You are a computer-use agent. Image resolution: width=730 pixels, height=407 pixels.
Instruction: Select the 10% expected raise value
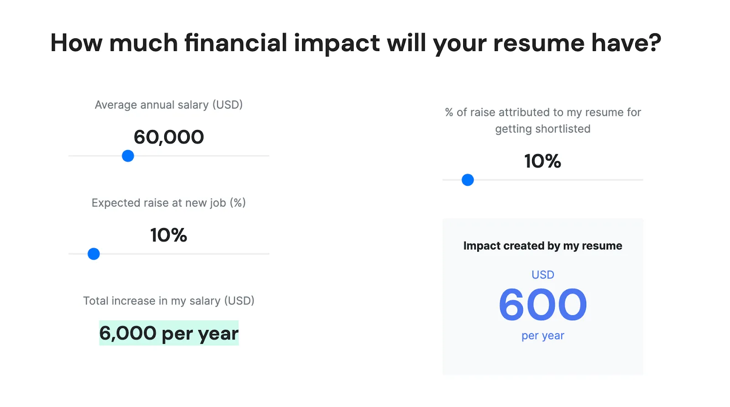(x=169, y=235)
